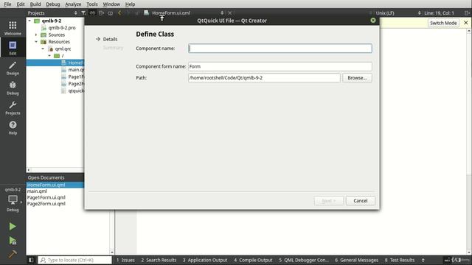Collapse the Resources folder
The width and height of the screenshot is (472, 265).
pos(36,42)
